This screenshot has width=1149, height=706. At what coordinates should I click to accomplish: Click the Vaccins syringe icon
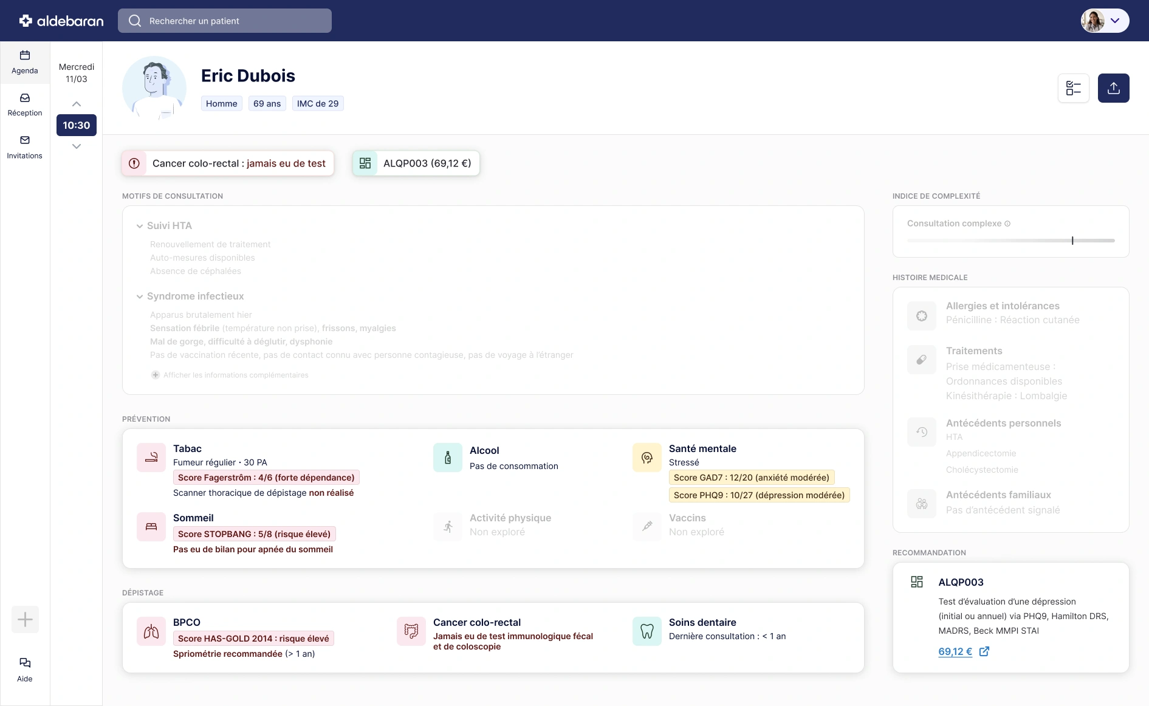point(647,527)
